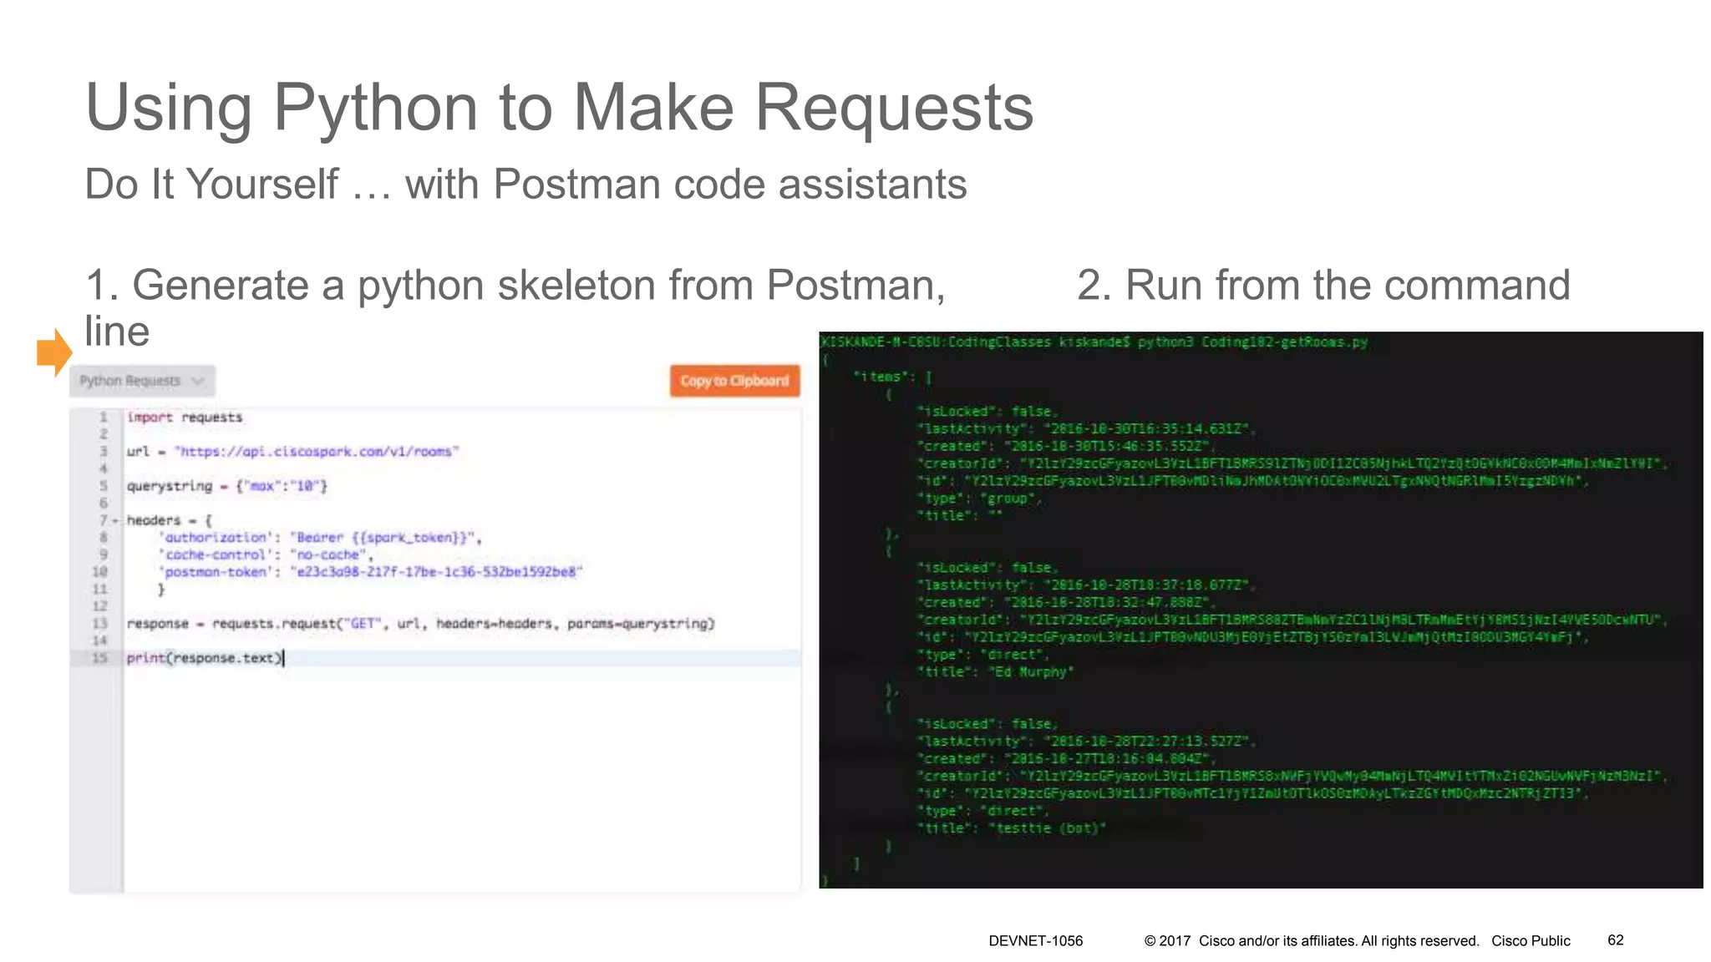
Task: Click the terminal python3 command prompt line
Action: tap(1093, 342)
